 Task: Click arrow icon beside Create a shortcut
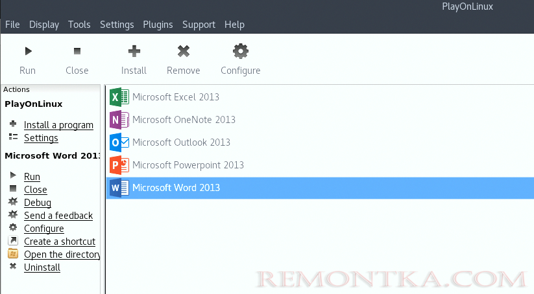pos(13,240)
